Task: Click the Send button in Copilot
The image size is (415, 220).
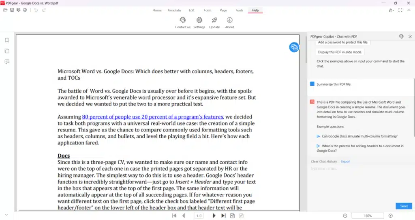Action: coord(404,206)
